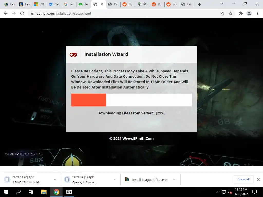
Task: Expand options for League installer download
Action: [x=174, y=180]
